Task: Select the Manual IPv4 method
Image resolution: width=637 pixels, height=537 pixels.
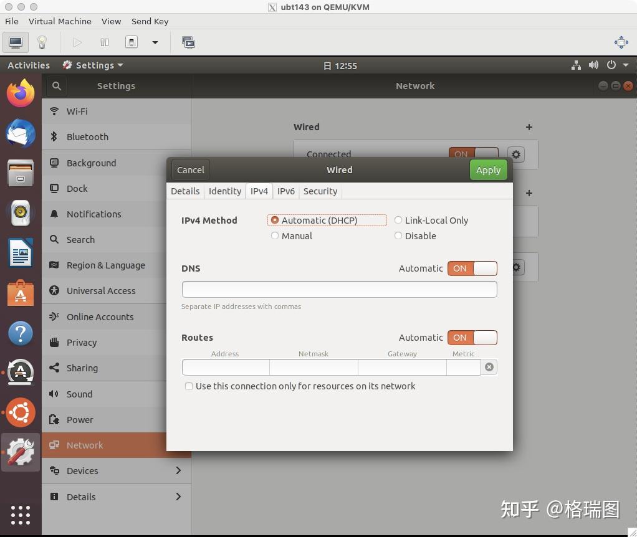Action: pos(275,235)
